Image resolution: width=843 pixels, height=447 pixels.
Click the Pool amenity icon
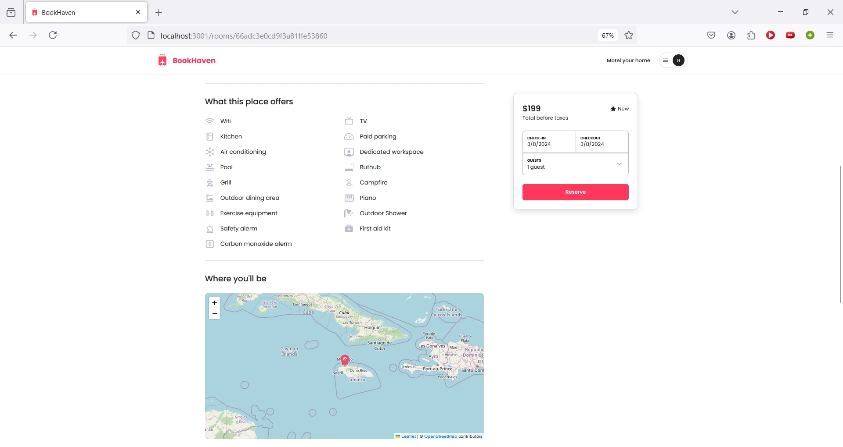(210, 167)
